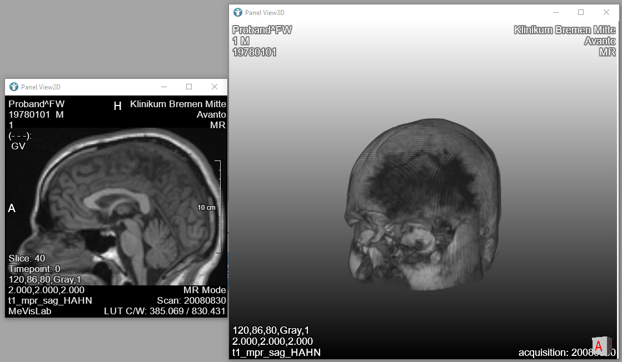Click the orientation cube marked A
Screen dimensions: 622x362
point(599,345)
